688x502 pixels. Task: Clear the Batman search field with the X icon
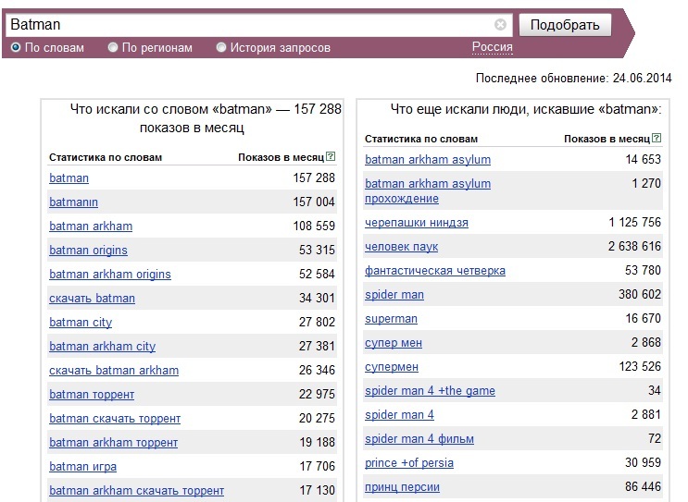point(500,25)
